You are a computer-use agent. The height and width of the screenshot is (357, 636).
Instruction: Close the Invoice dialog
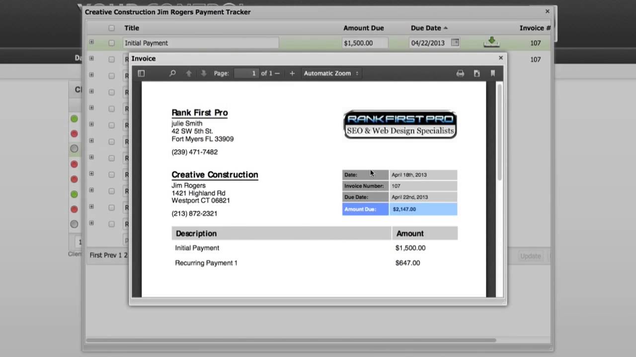[501, 58]
